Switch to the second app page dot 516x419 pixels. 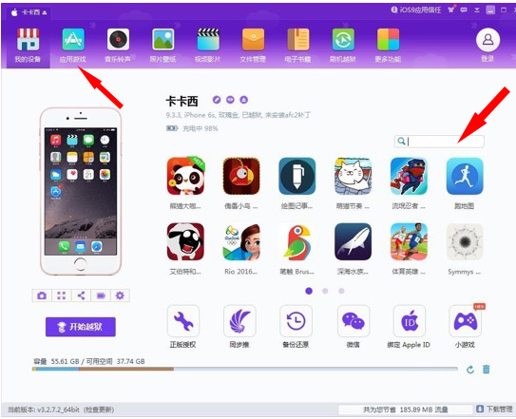[x=325, y=291]
